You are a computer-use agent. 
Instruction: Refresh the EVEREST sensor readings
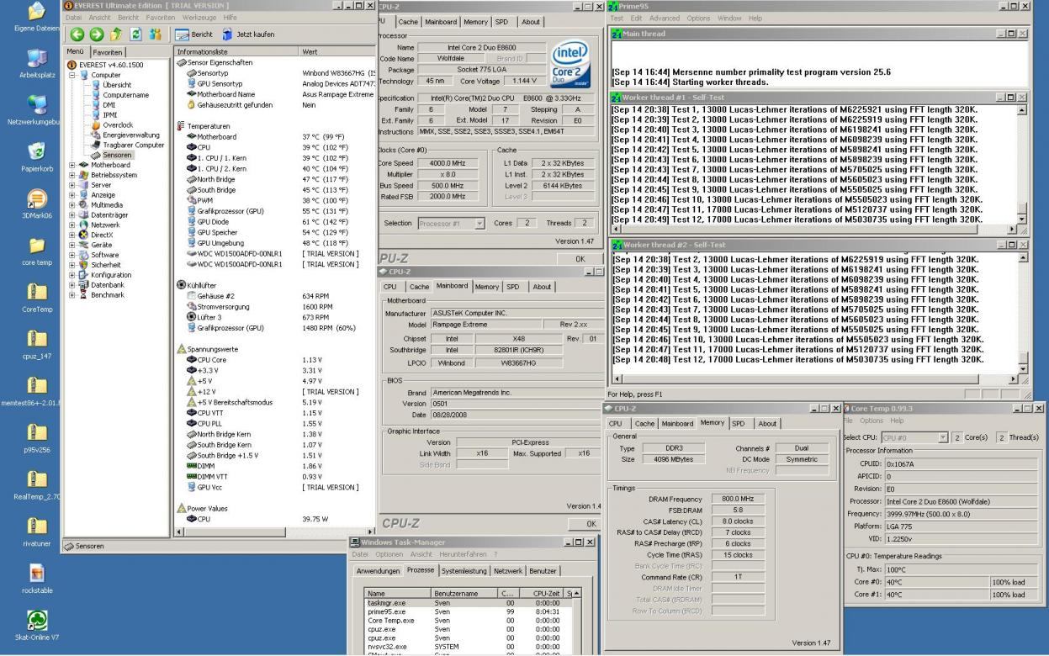tap(135, 34)
